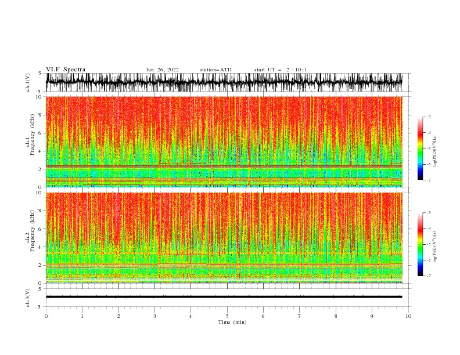
Task: Click tick label "5" on the Time axis
Action: click(x=227, y=316)
